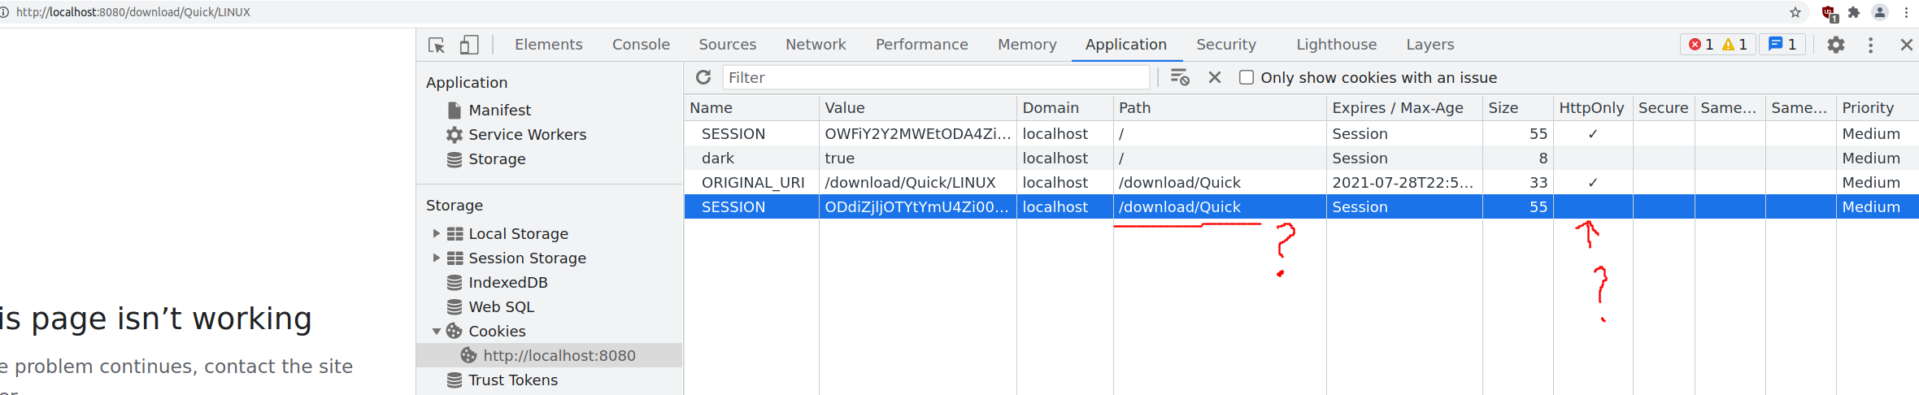Open the issues message counter
Screen dimensions: 1919x395
(x=1783, y=45)
